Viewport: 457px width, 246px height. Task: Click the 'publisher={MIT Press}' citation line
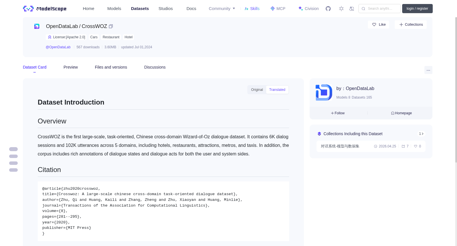coord(67,228)
